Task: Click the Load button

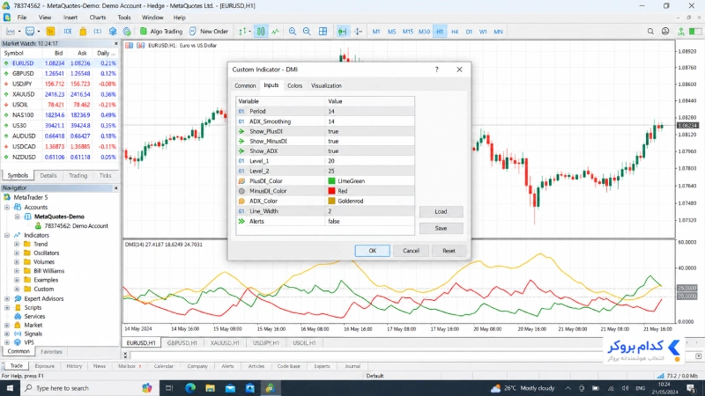Action: click(442, 211)
